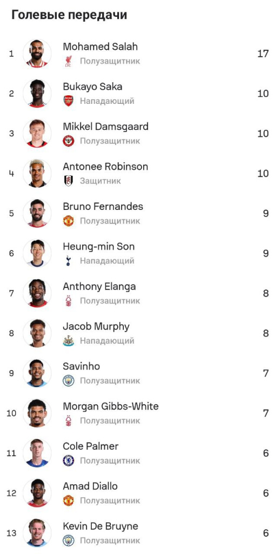Open Heung-min Son's player photo

click(37, 253)
